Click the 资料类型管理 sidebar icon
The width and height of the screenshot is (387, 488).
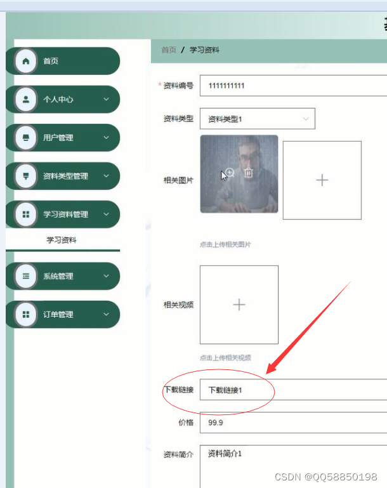(26, 176)
